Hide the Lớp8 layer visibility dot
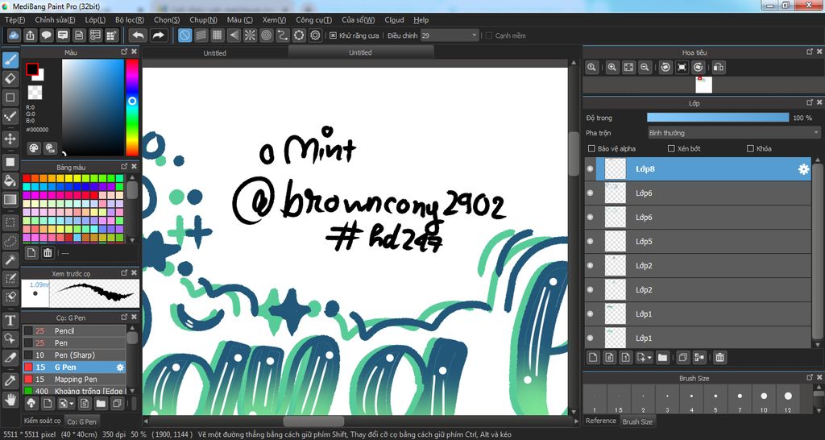825x440 pixels. point(590,169)
